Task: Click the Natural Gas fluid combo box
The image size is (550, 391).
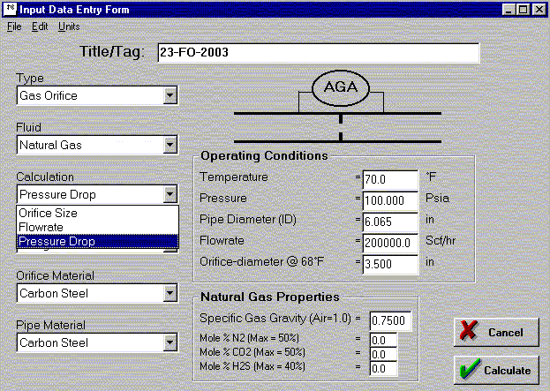Action: pyautogui.click(x=97, y=145)
